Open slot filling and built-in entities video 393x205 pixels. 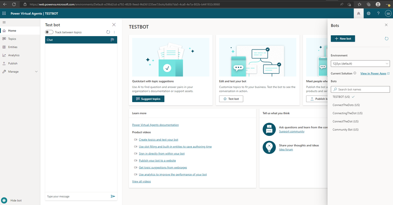pos(175,146)
